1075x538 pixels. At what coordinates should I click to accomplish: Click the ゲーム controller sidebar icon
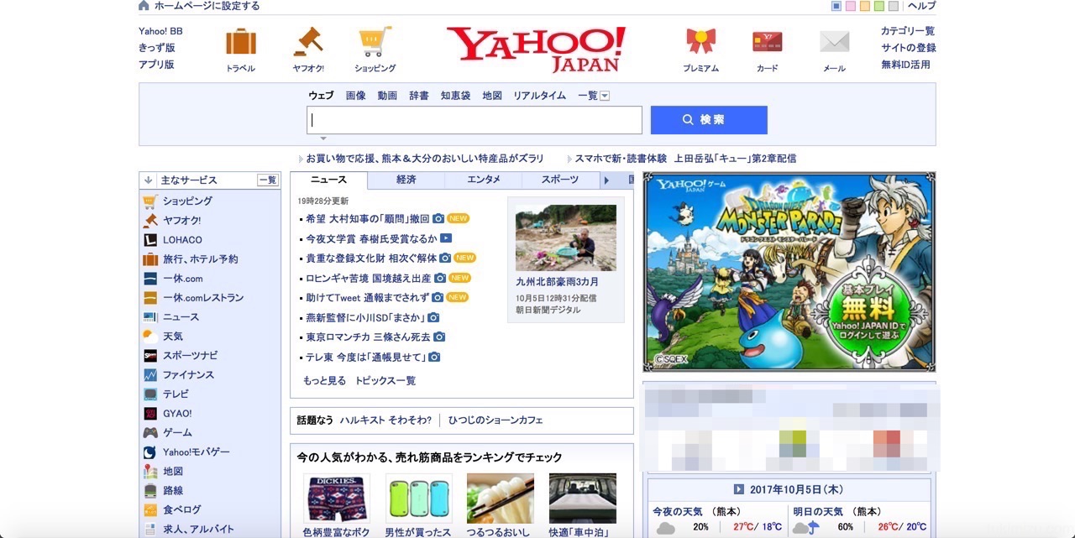pyautogui.click(x=150, y=433)
